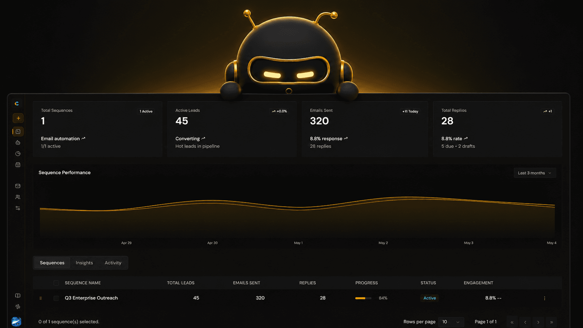
Task: Open the Rows per page dropdown
Action: click(451, 322)
